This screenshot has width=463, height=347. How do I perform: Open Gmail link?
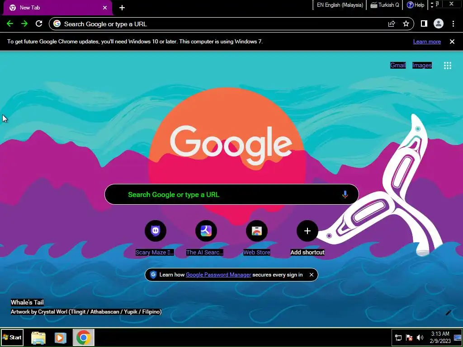[398, 65]
